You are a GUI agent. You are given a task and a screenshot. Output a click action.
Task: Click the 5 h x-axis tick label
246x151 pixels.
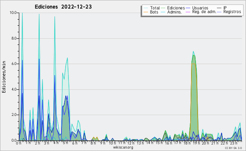pos(66,143)
